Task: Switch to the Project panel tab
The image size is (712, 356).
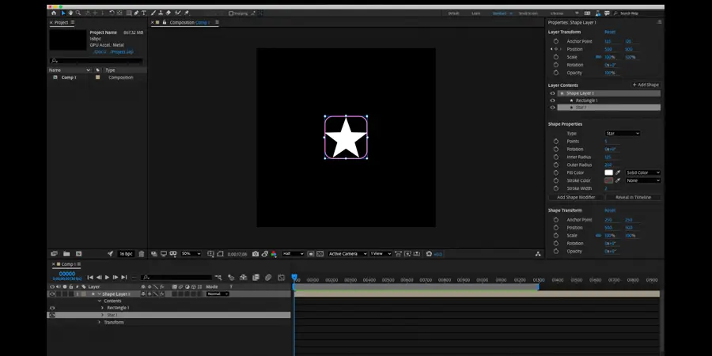Action: point(60,22)
